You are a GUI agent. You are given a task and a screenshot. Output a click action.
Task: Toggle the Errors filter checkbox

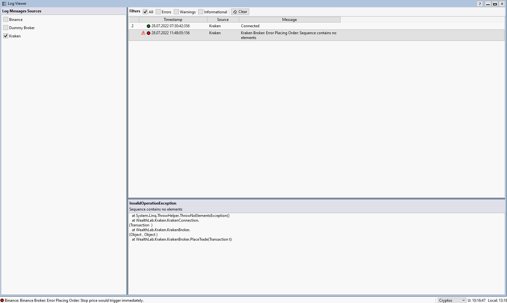coord(158,12)
